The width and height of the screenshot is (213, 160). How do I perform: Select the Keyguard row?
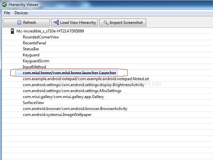[31, 55]
